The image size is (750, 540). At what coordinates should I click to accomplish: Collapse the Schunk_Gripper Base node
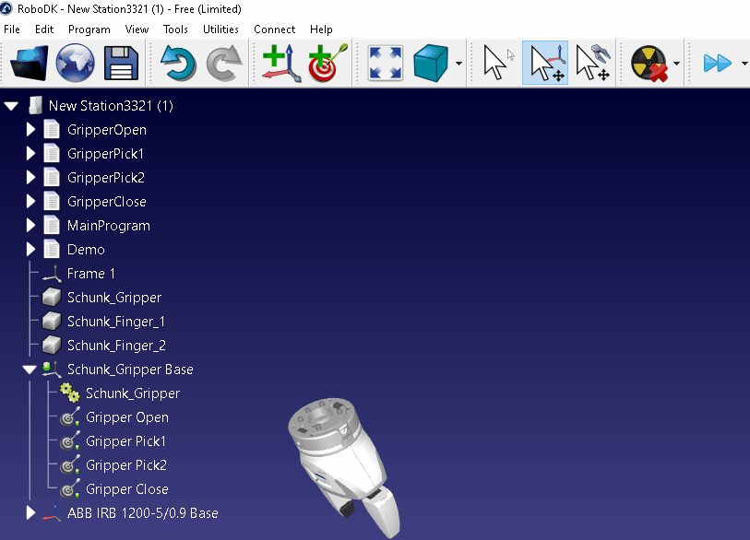pyautogui.click(x=30, y=370)
